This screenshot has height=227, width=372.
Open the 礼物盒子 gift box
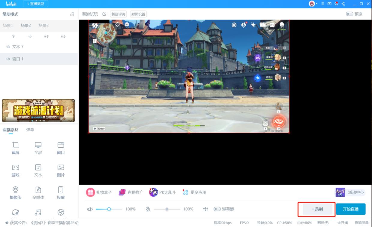click(99, 192)
